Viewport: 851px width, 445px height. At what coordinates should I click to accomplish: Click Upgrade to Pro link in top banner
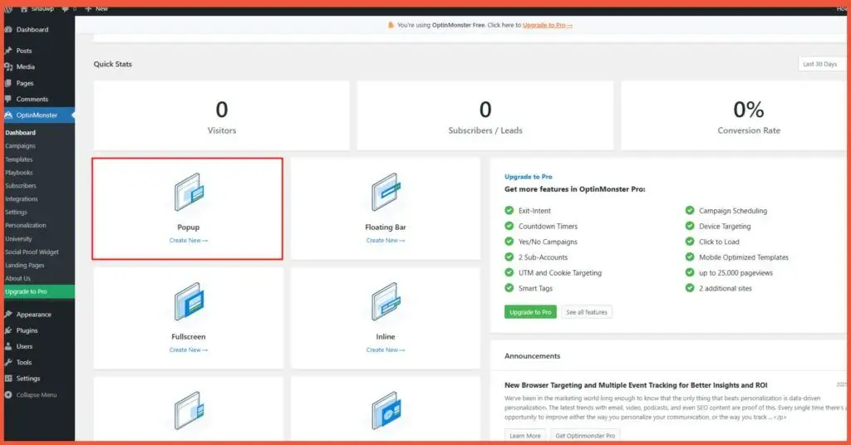click(x=547, y=25)
